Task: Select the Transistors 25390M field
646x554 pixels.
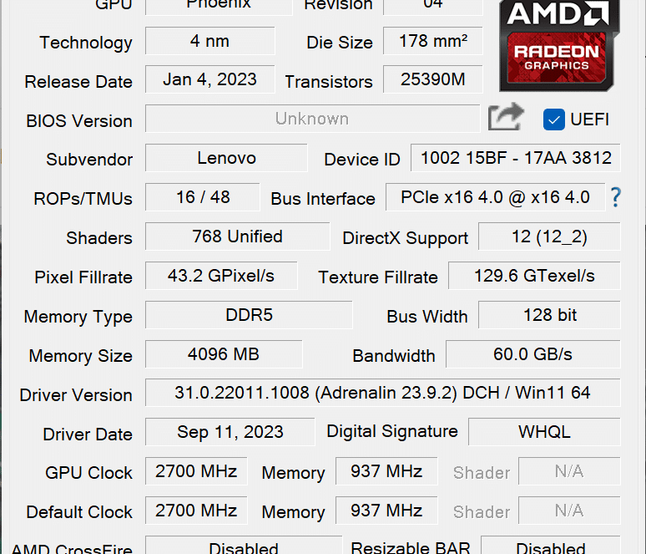Action: (433, 79)
